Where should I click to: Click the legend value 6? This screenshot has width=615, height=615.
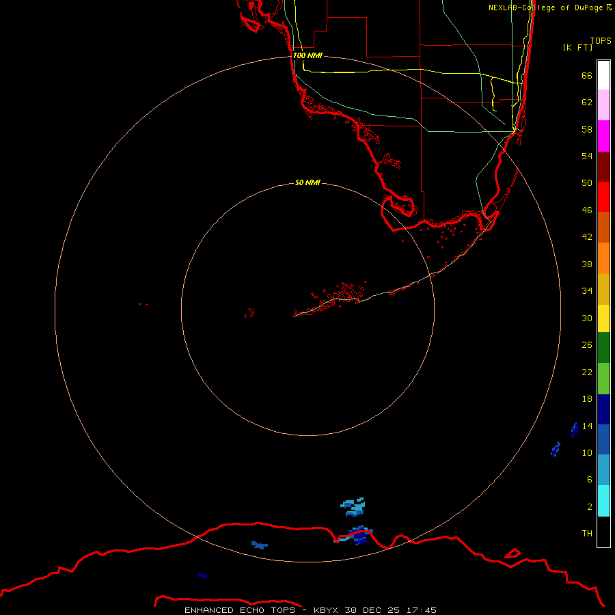click(590, 480)
